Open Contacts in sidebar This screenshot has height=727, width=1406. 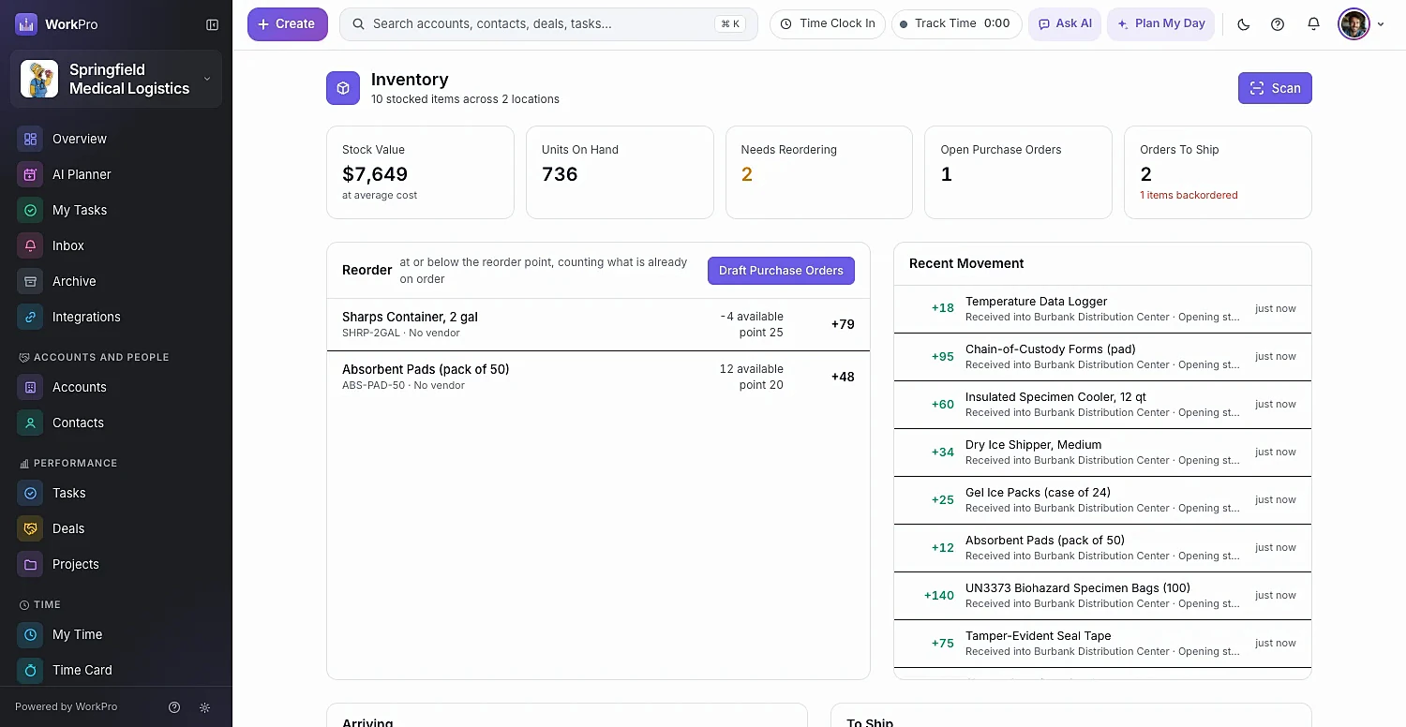(116, 423)
